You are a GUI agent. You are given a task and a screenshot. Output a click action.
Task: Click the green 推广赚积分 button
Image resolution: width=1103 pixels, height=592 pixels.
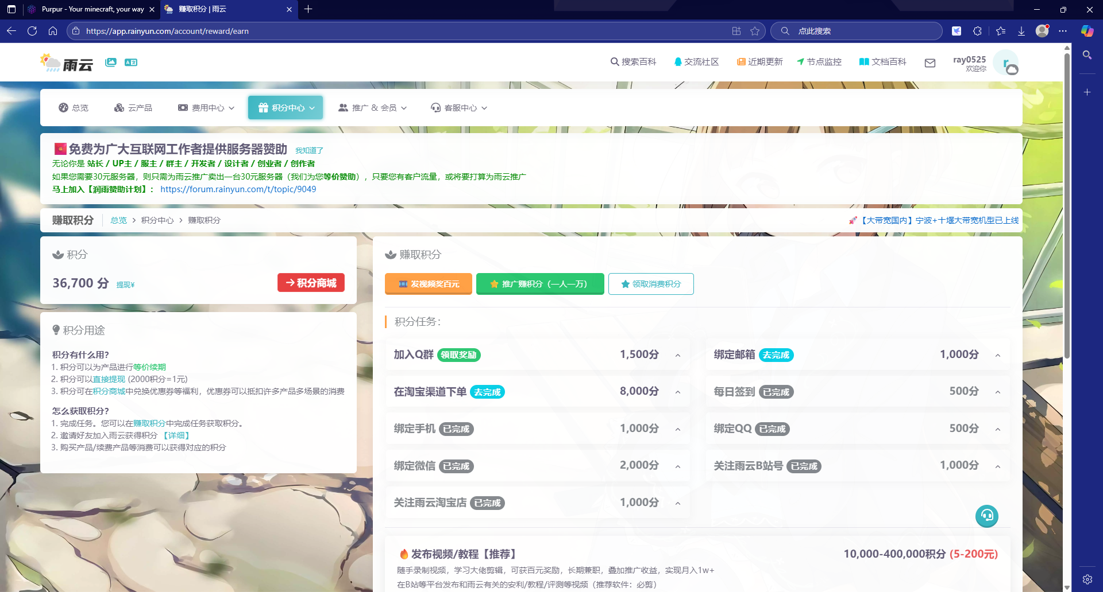(x=540, y=284)
